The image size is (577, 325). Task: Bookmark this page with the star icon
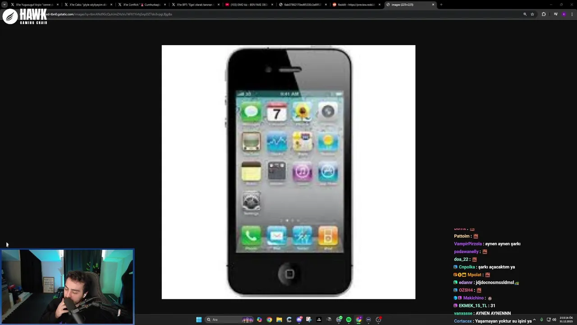[x=532, y=14]
